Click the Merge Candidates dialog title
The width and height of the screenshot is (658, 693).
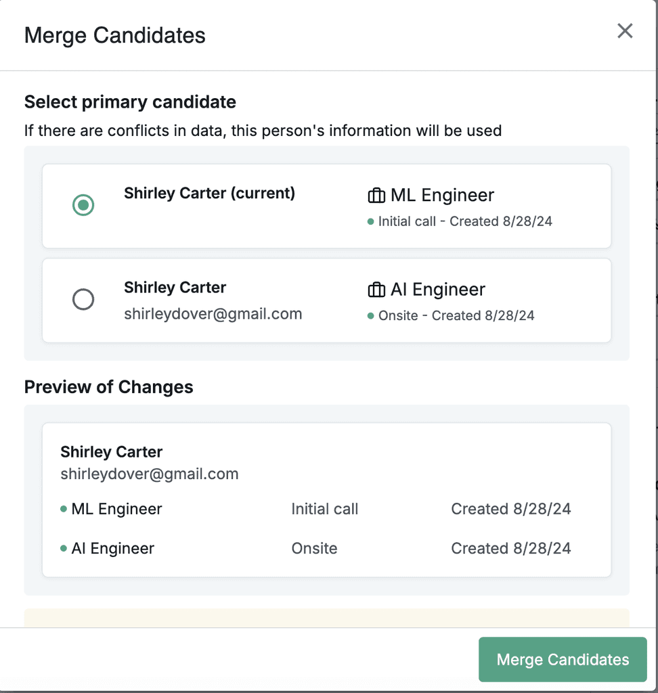pyautogui.click(x=114, y=35)
